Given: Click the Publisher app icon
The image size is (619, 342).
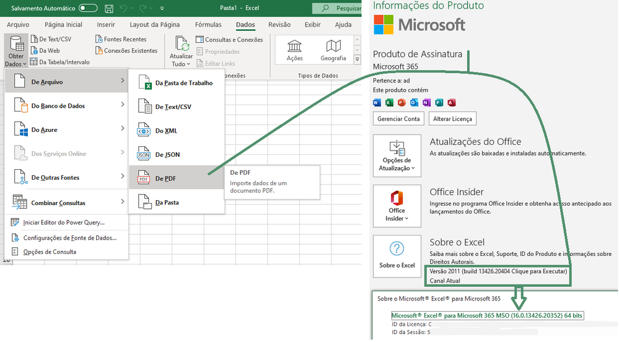Looking at the screenshot, I should point(439,103).
